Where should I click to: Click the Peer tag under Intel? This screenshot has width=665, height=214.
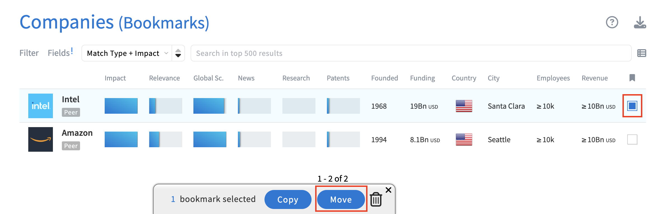click(71, 112)
